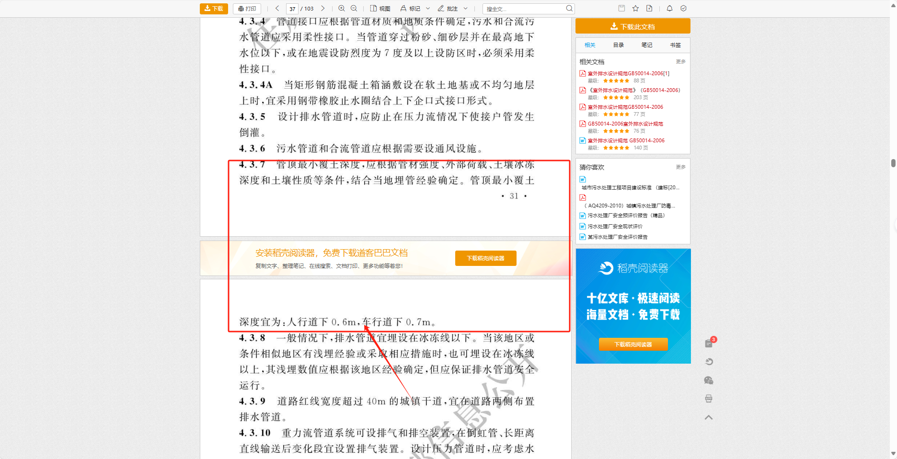Image resolution: width=897 pixels, height=459 pixels.
Task: Open 城市污水处理工程项目建设标准 link
Action: click(x=630, y=188)
